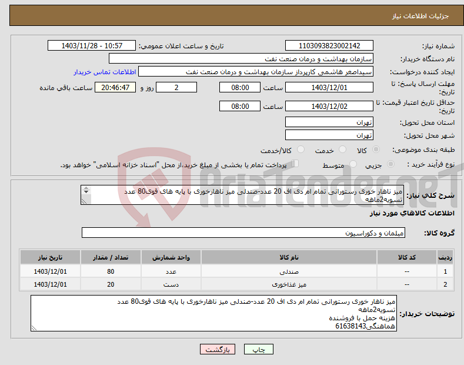Click the اطلاعات کالاهای مورد نیاز section heading
The image size is (464, 365).
point(412,213)
